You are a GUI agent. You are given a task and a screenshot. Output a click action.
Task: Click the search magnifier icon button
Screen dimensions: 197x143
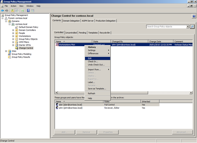click(x=192, y=27)
